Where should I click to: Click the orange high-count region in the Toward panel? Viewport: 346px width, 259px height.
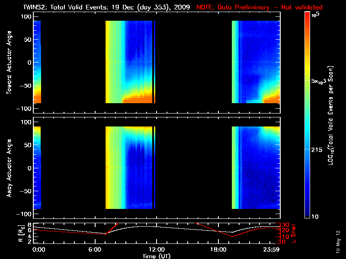pos(137,99)
